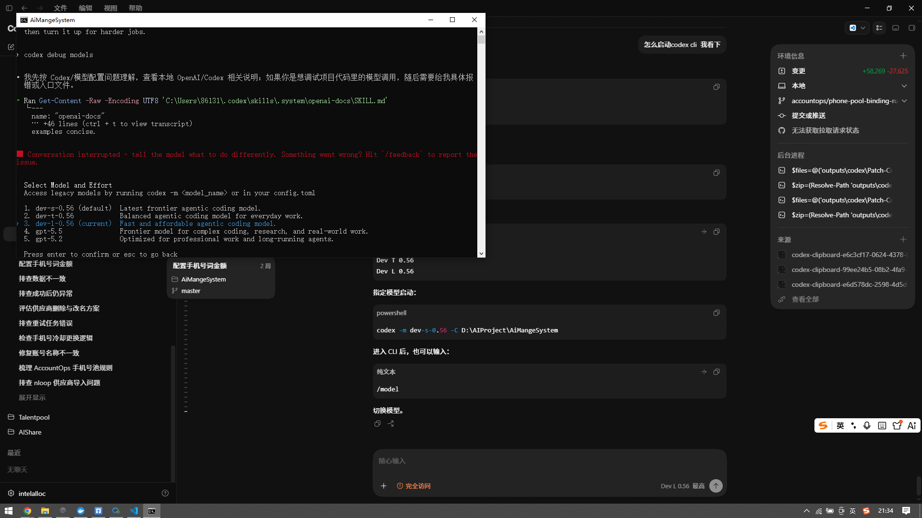Click 提交或推送 commit action
Viewport: 922px width, 518px height.
pyautogui.click(x=809, y=116)
